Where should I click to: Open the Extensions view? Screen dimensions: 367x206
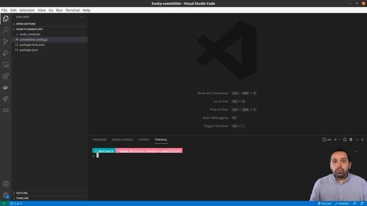pyautogui.click(x=6, y=76)
